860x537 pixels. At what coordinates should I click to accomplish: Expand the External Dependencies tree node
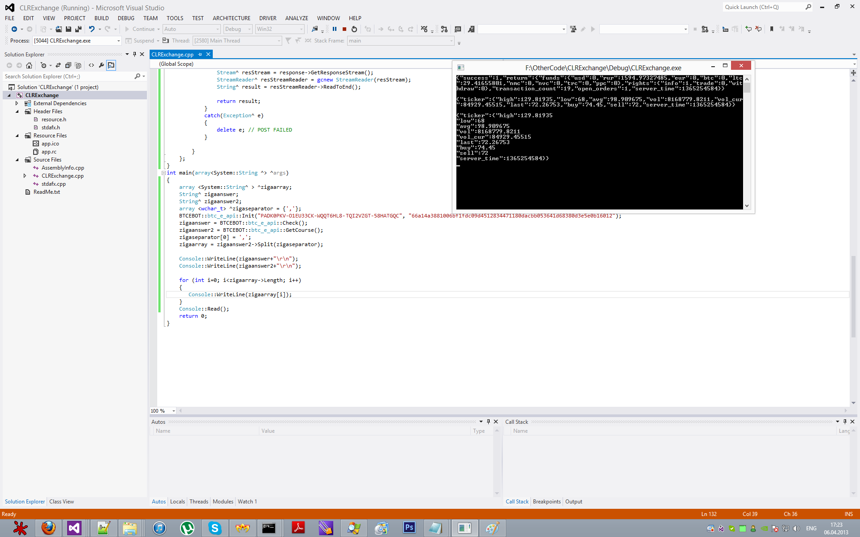coord(17,103)
